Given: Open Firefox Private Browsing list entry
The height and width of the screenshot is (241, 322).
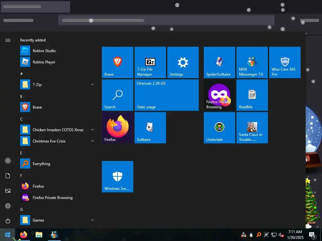Looking at the screenshot, I should point(58,198).
